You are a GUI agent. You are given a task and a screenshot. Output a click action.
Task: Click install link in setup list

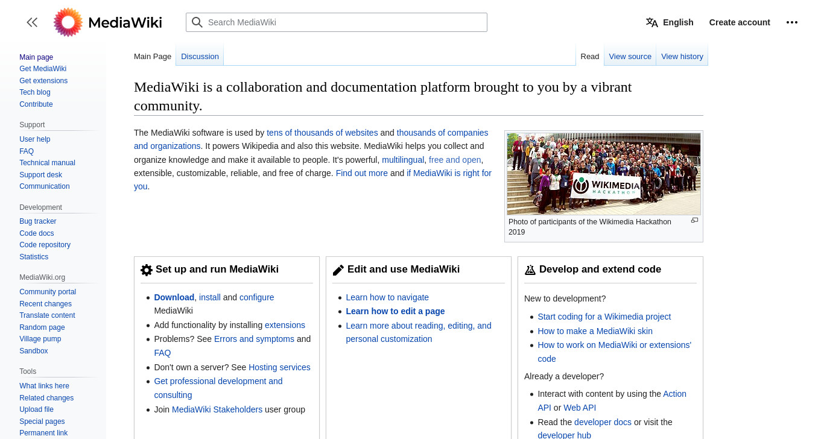(x=210, y=297)
